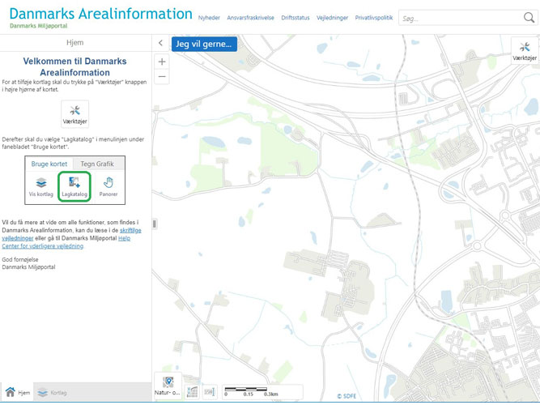Screen dimensions: 540x405
Task: Collapse the side panel with the left chevron
Action: coord(161,44)
